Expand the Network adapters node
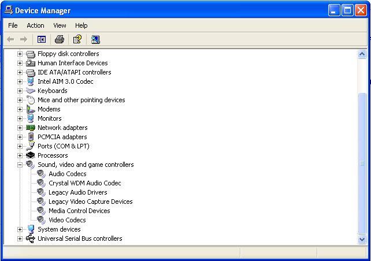This screenshot has width=371, height=261. click(x=20, y=128)
